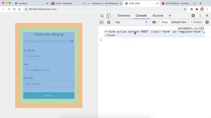211x118 pixels.
Task: Open validator.js:123 source link
Action: pyautogui.click(x=191, y=28)
